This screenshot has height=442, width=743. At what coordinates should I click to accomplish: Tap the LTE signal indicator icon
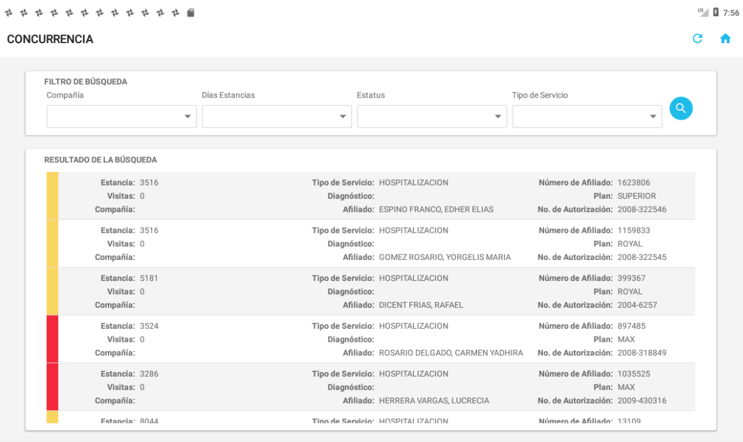point(702,13)
